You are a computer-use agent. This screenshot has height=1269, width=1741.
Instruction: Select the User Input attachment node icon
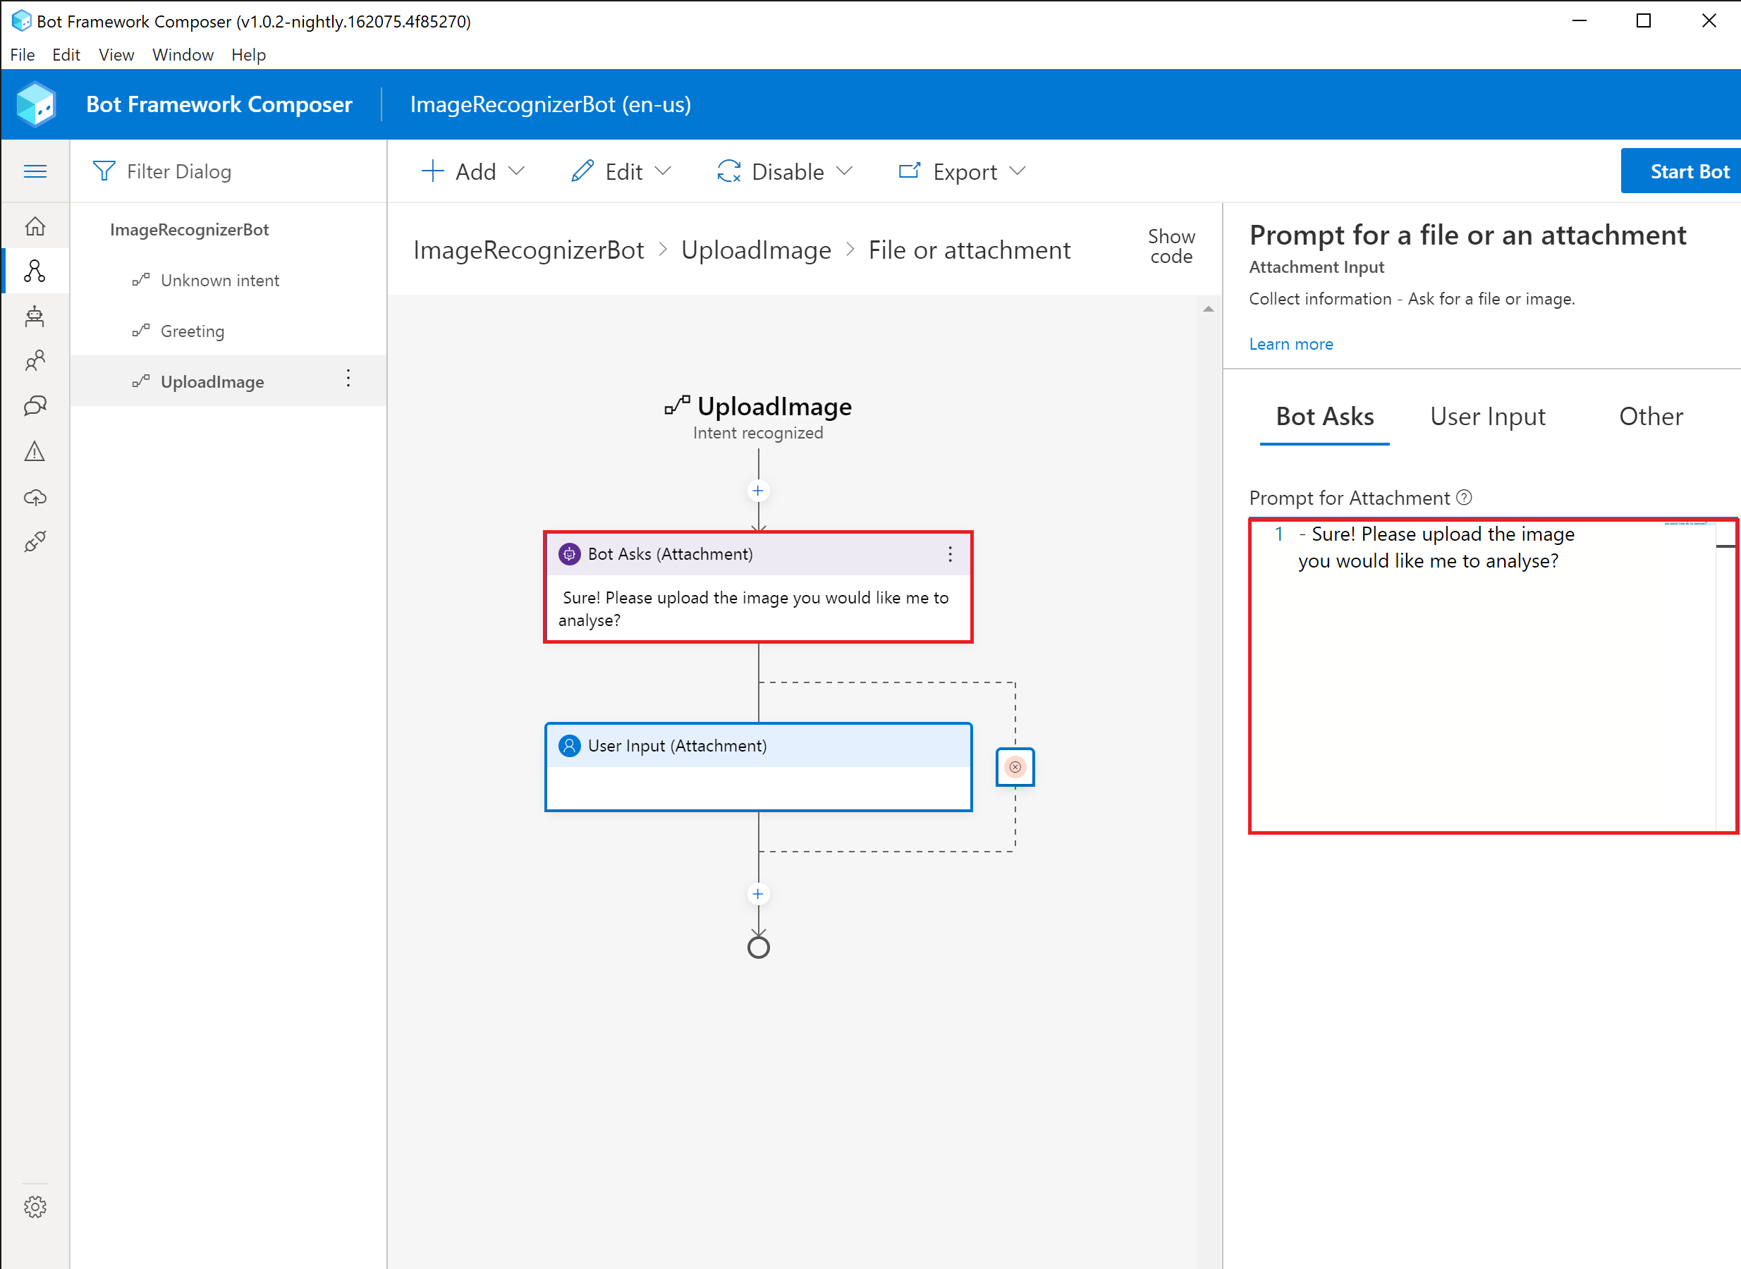(x=570, y=744)
